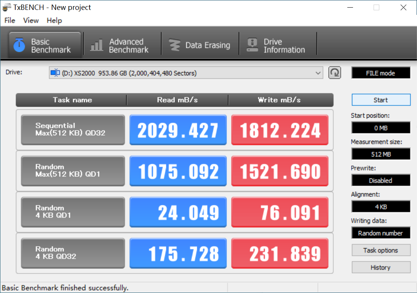This screenshot has height=293, width=417.
Task: Toggle FILE mode
Action: 380,72
